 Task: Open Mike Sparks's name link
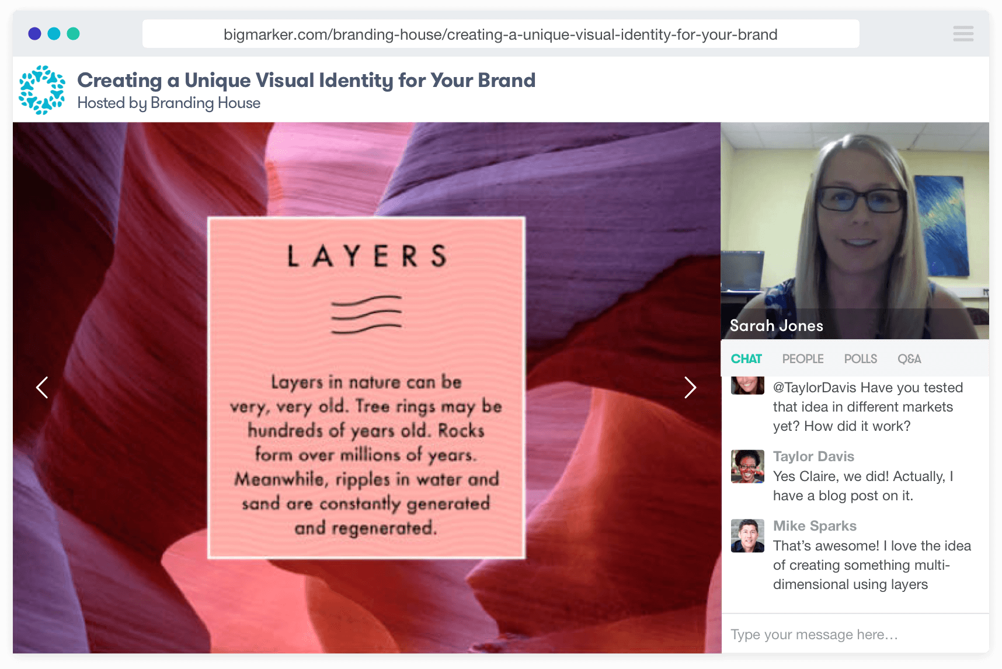coord(814,526)
